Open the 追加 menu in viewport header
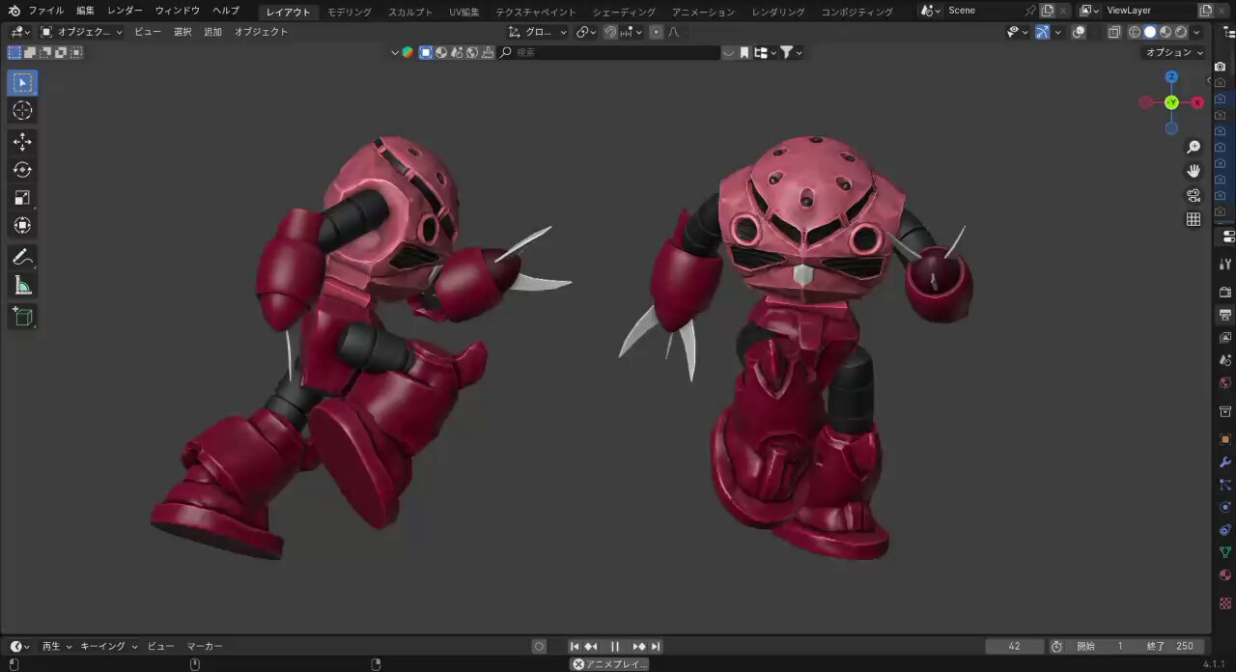 click(x=212, y=32)
